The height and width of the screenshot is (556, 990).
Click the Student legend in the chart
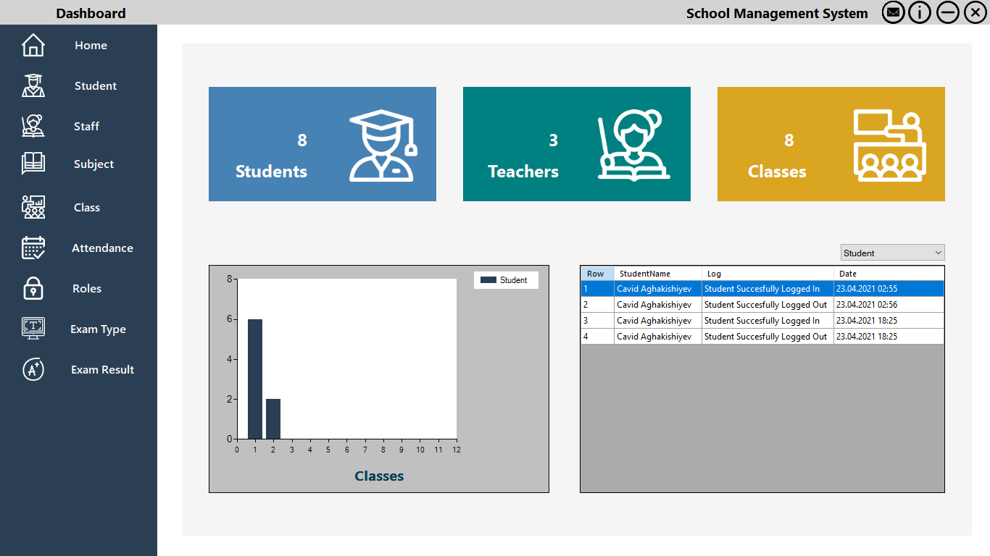pos(506,279)
